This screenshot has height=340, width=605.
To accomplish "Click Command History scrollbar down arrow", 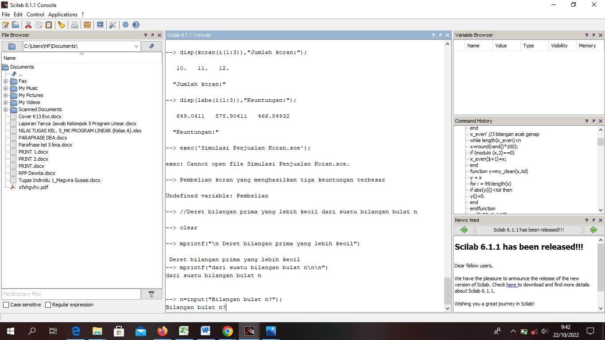I will point(601,211).
